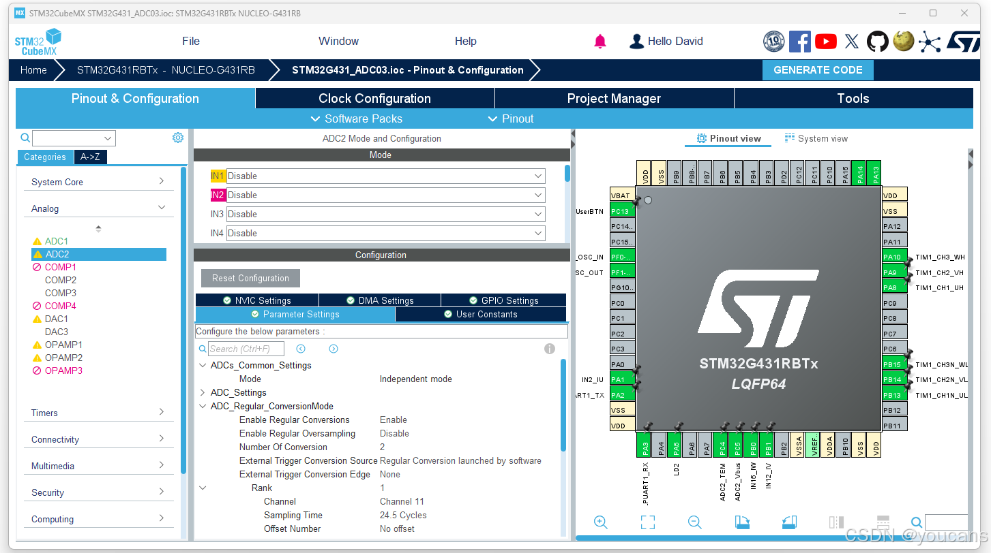Viewport: 991px width, 553px height.
Task: Open the GitHub icon
Action: pyautogui.click(x=878, y=42)
